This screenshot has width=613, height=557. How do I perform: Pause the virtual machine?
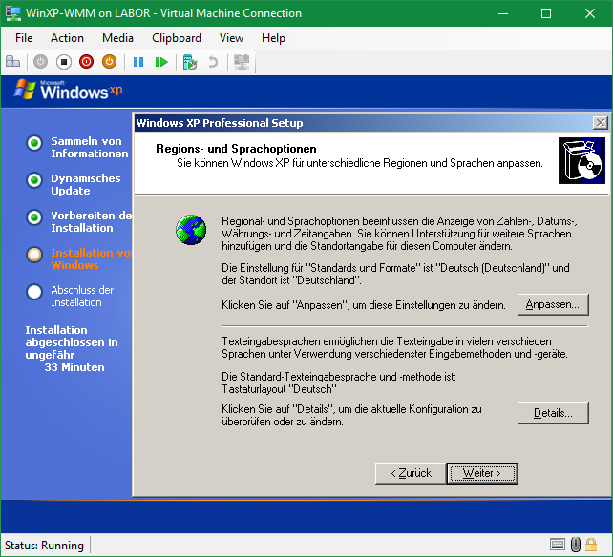click(138, 62)
